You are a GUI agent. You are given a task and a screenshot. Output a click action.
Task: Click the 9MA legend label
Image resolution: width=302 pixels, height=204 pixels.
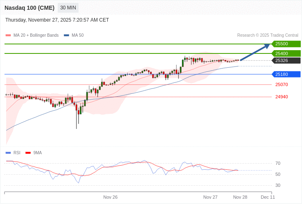[38, 153]
